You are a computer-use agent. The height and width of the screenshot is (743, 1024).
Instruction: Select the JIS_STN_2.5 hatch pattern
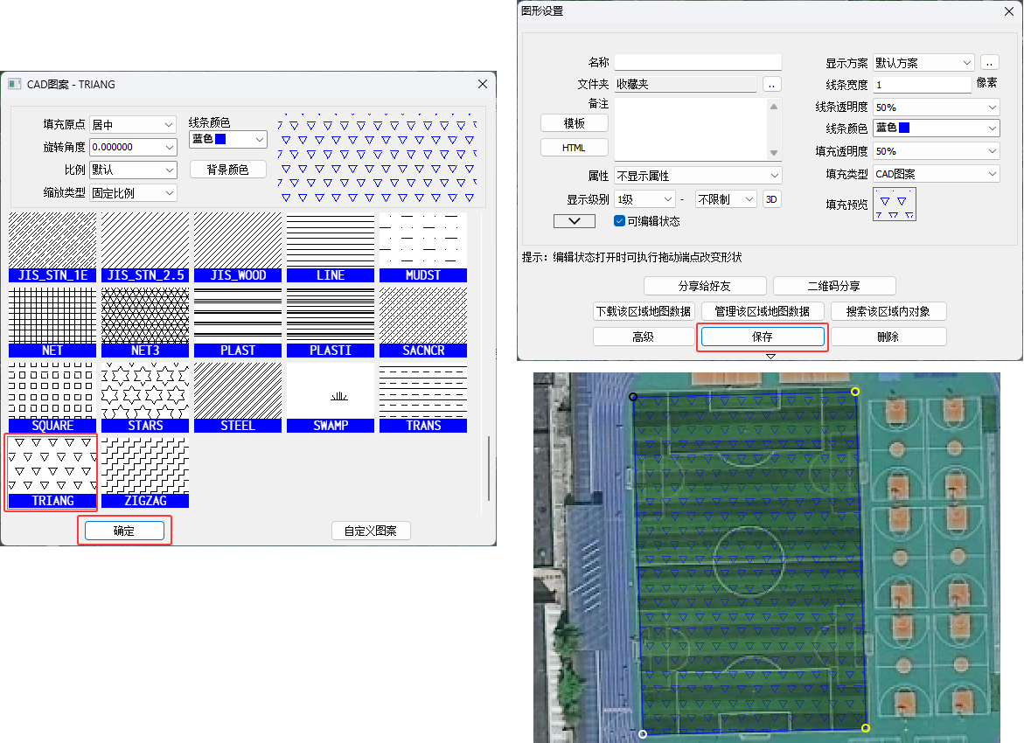(145, 247)
